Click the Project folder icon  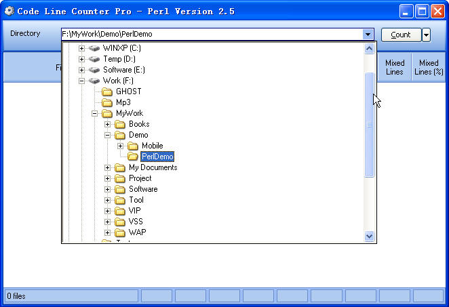pos(120,178)
